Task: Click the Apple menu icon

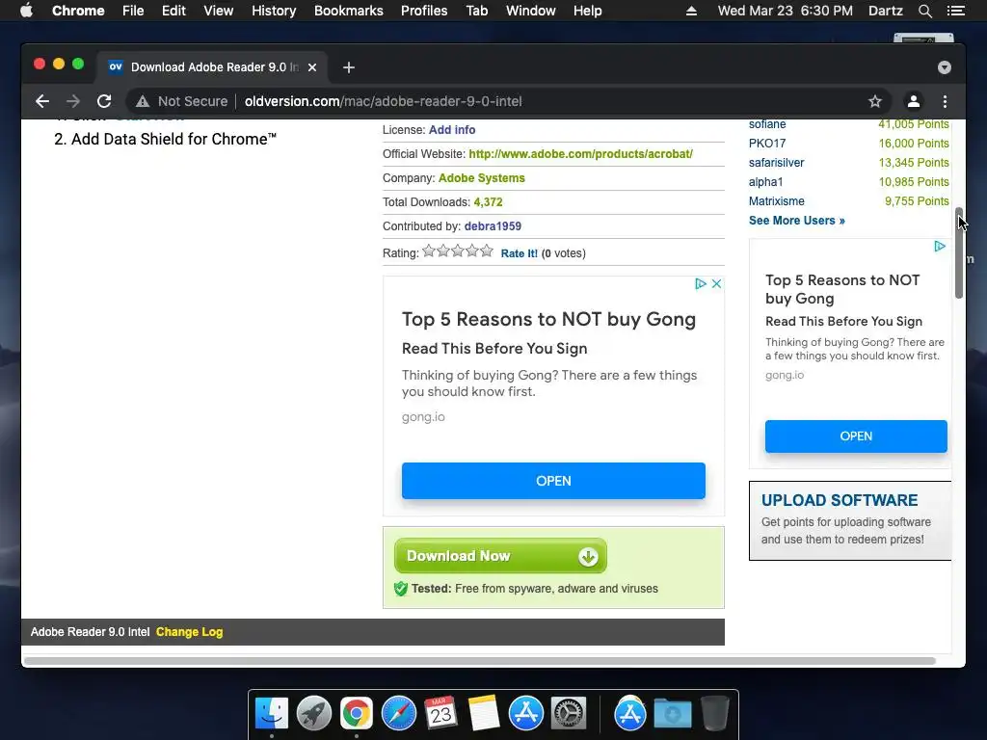Action: (26, 11)
